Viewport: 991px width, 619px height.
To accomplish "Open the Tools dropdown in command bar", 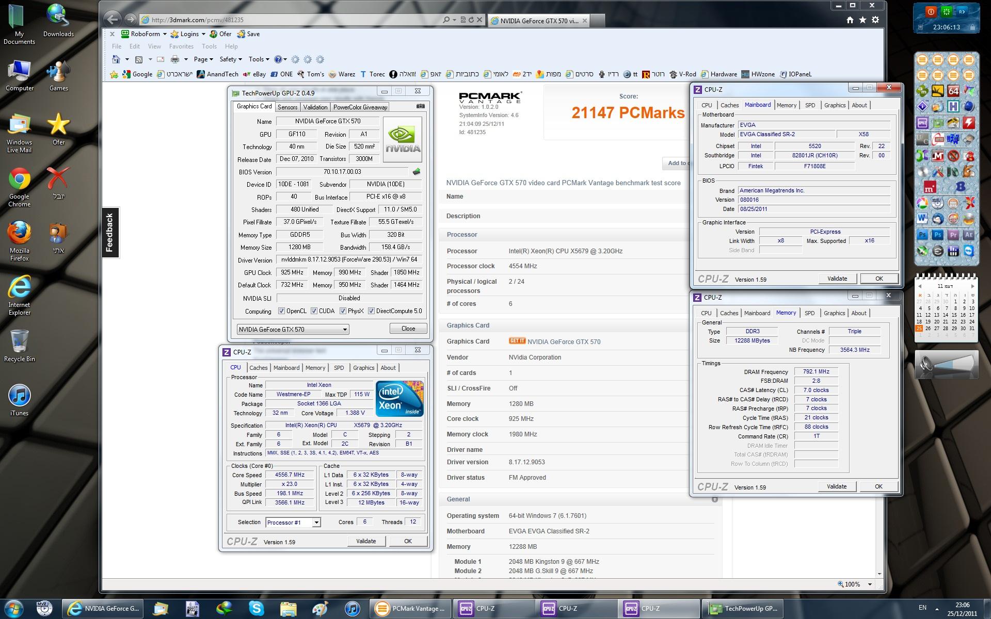I will [x=259, y=59].
